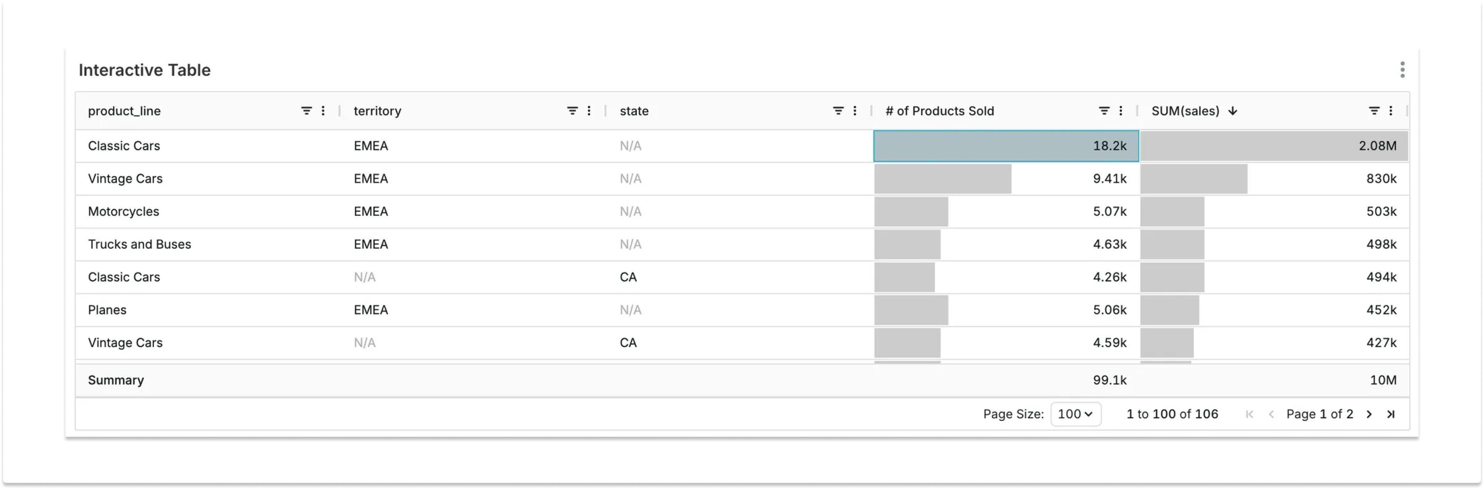Sort by territory column header
The width and height of the screenshot is (1484, 489).
(377, 111)
